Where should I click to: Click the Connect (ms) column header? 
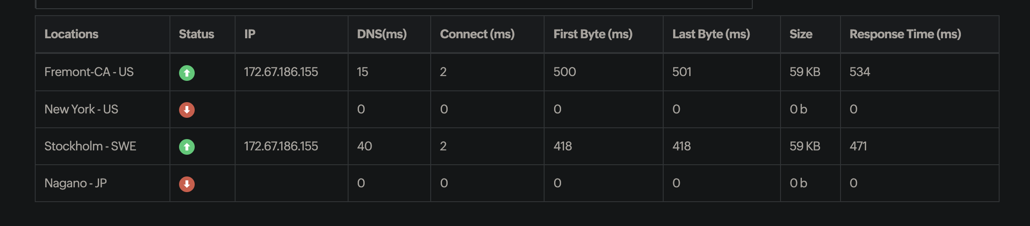[477, 34]
